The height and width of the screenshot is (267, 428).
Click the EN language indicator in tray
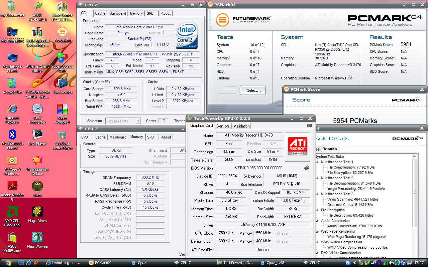[348, 263]
